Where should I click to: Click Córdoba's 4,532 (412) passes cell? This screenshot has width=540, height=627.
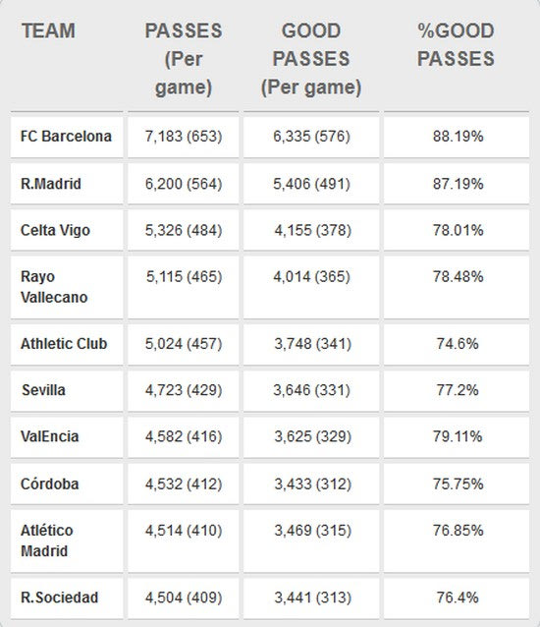(184, 484)
